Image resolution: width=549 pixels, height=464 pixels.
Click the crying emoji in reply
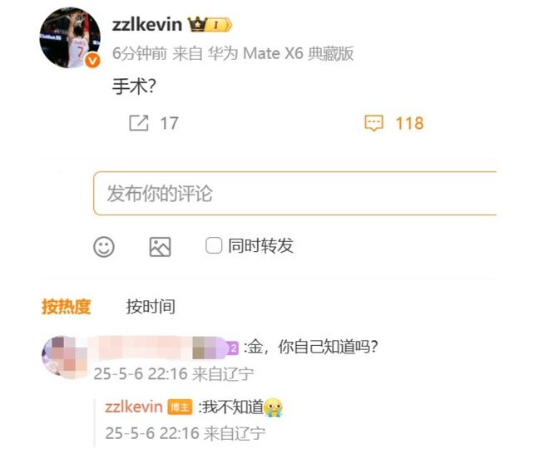coord(273,407)
